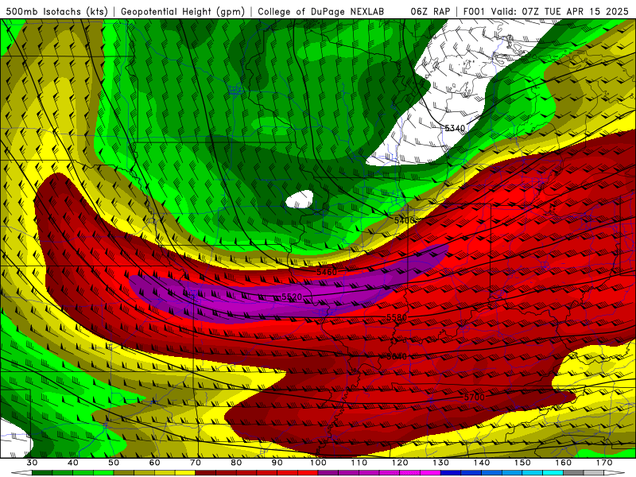Viewport: 636px width, 477px height.
Task: Click the '07Z TUE APR 15 2025' valid time
Action: click(x=575, y=11)
